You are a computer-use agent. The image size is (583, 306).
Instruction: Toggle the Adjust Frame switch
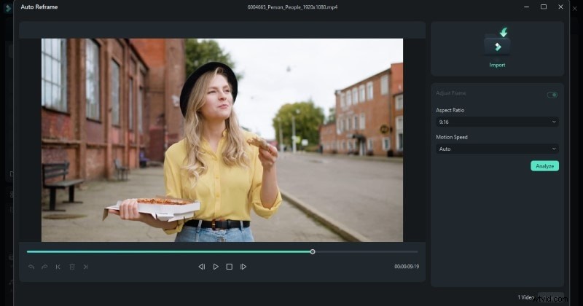coord(552,94)
